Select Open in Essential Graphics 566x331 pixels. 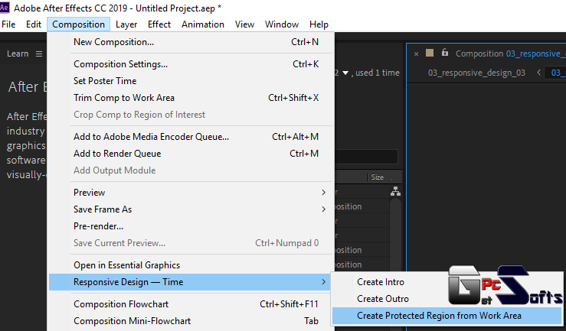(191, 265)
